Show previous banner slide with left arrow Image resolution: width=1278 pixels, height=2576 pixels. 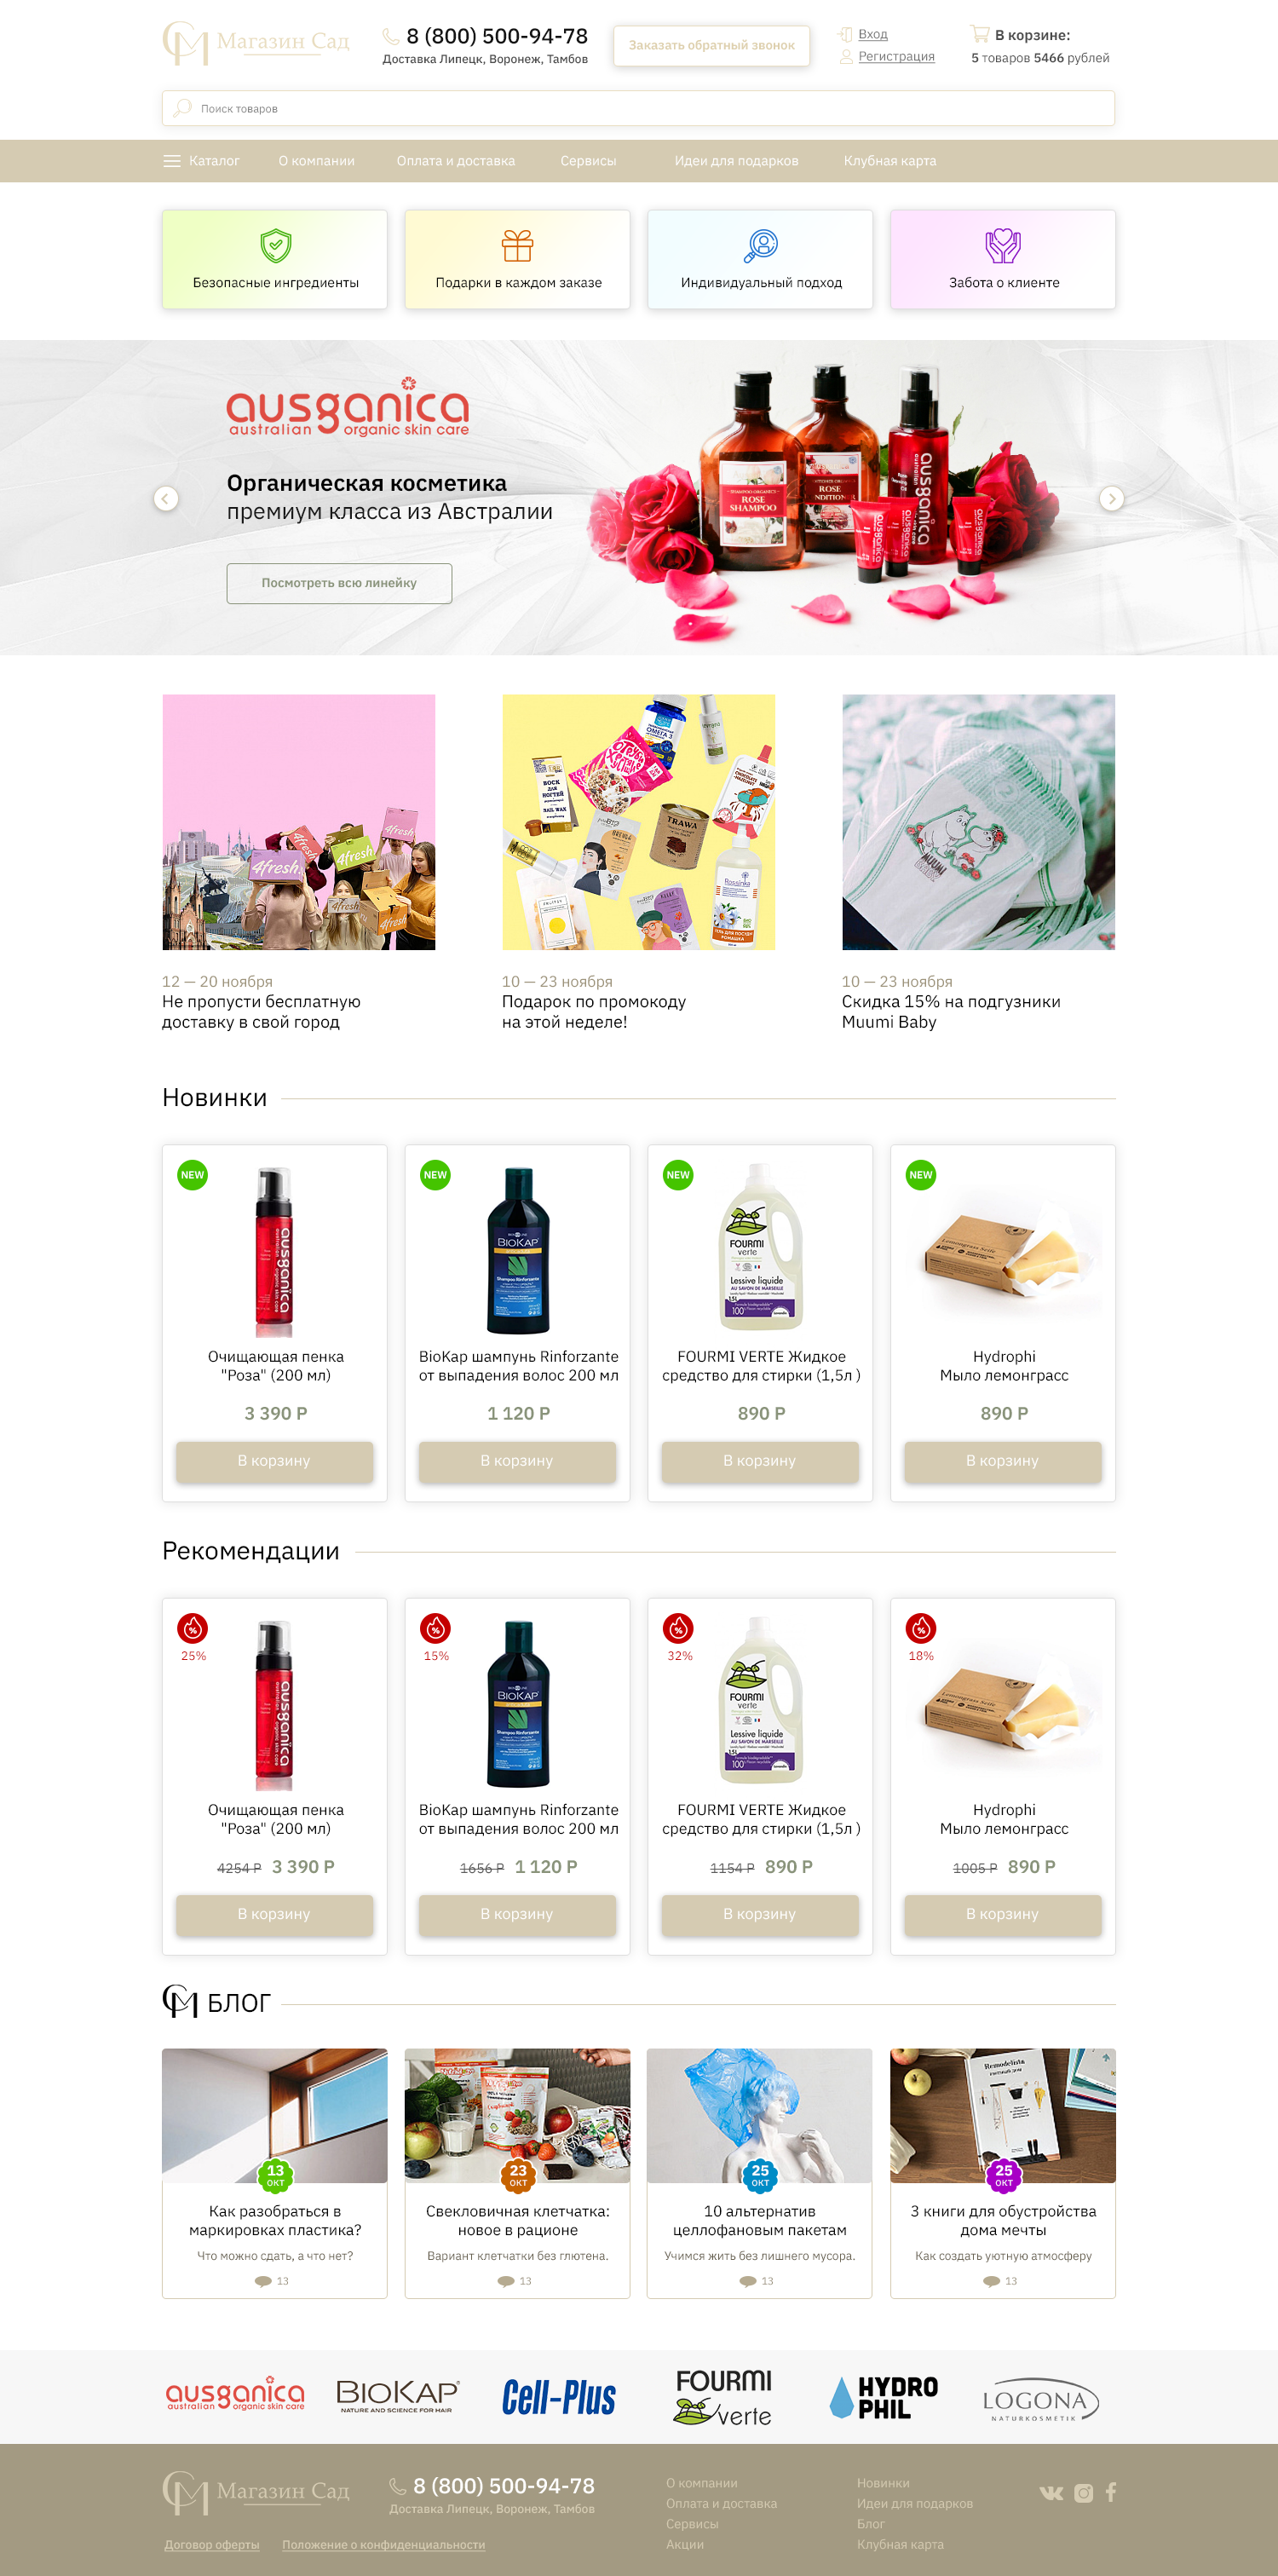tap(166, 498)
